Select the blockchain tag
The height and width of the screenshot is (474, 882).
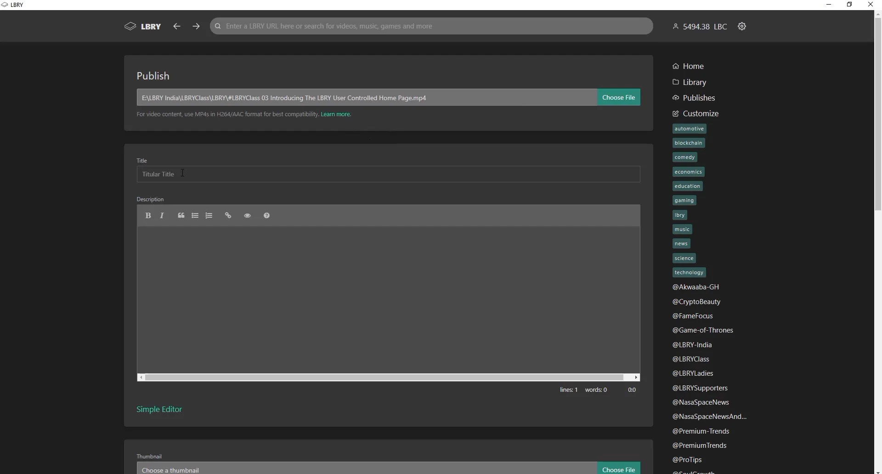pos(689,143)
